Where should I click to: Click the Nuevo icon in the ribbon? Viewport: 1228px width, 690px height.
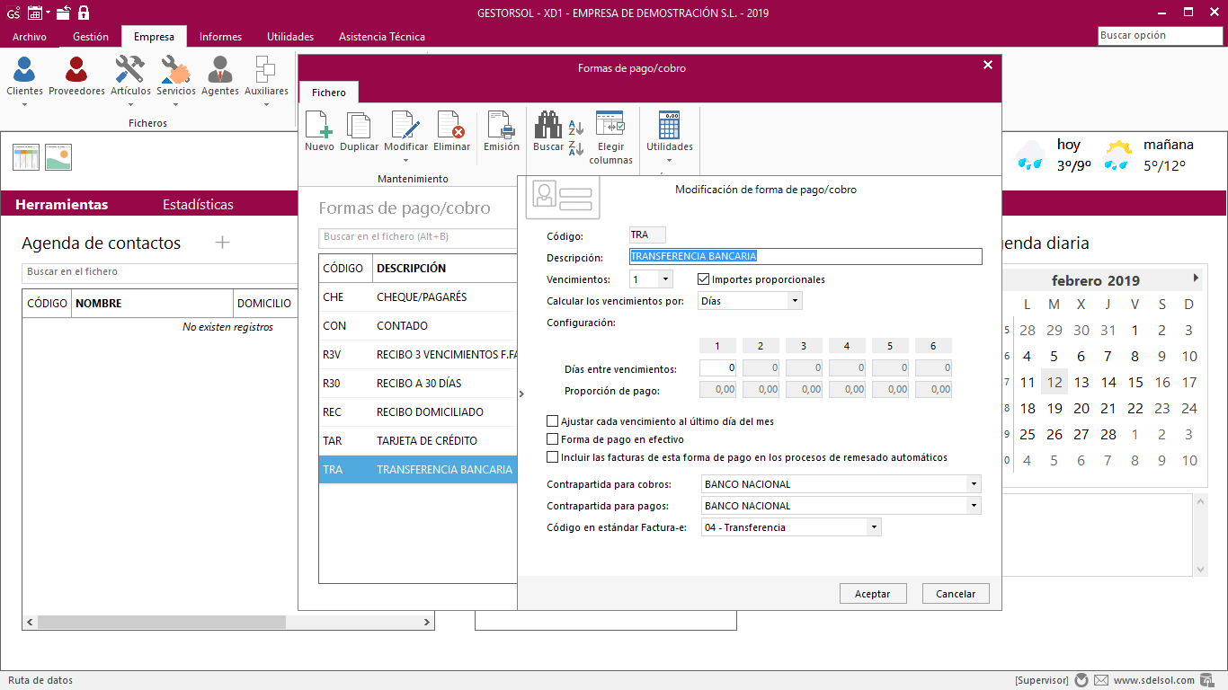[319, 131]
